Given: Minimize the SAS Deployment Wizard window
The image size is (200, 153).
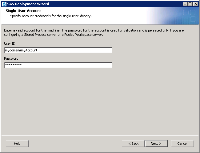Looking at the screenshot, I should (185, 4).
